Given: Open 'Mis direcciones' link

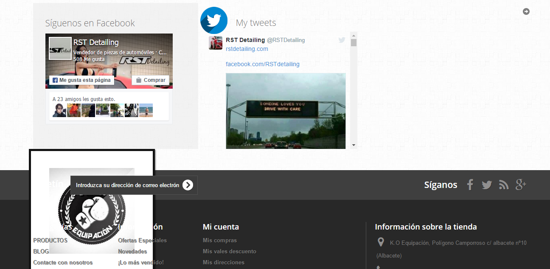Looking at the screenshot, I should 224,262.
